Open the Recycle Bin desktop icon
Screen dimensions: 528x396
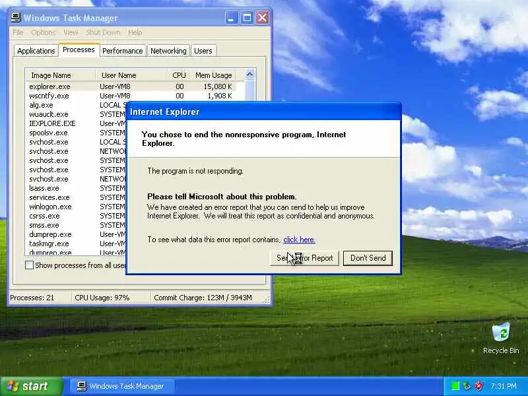[501, 338]
